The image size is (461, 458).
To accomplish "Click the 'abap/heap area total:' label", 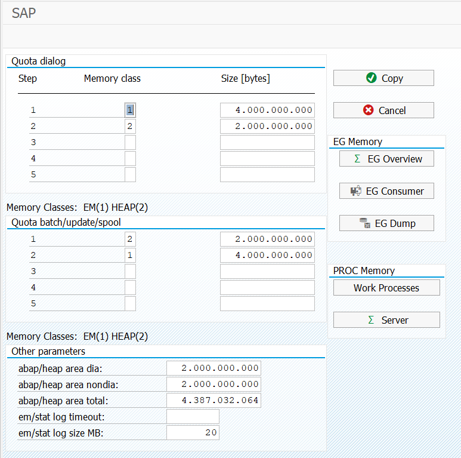I will click(x=63, y=401).
